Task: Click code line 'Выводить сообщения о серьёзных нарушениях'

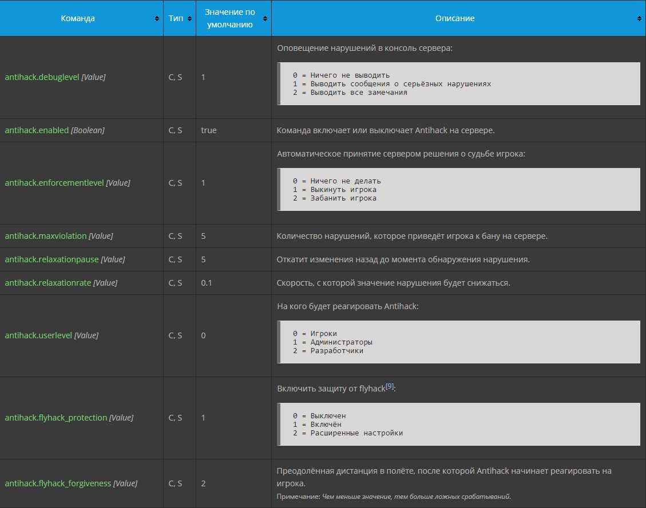Action: click(401, 84)
